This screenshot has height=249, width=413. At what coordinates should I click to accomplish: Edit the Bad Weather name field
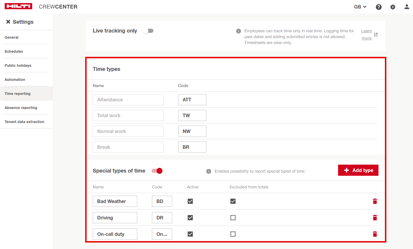(115, 201)
